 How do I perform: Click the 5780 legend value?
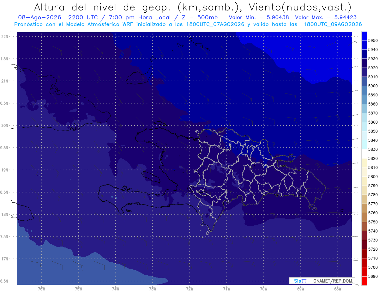(x=373, y=195)
